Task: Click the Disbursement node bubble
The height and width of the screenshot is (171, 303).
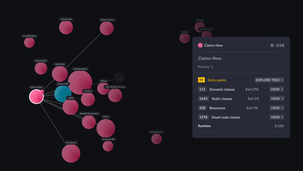Action: pos(107,28)
